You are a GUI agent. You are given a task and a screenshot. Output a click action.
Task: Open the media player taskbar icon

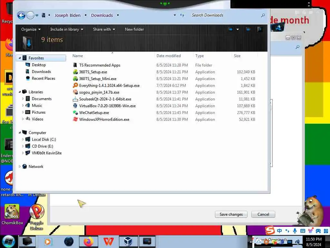coord(48,242)
